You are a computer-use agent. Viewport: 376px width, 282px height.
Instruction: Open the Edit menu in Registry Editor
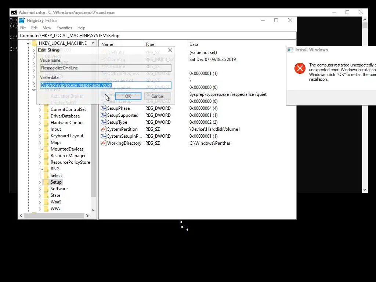coord(34,28)
